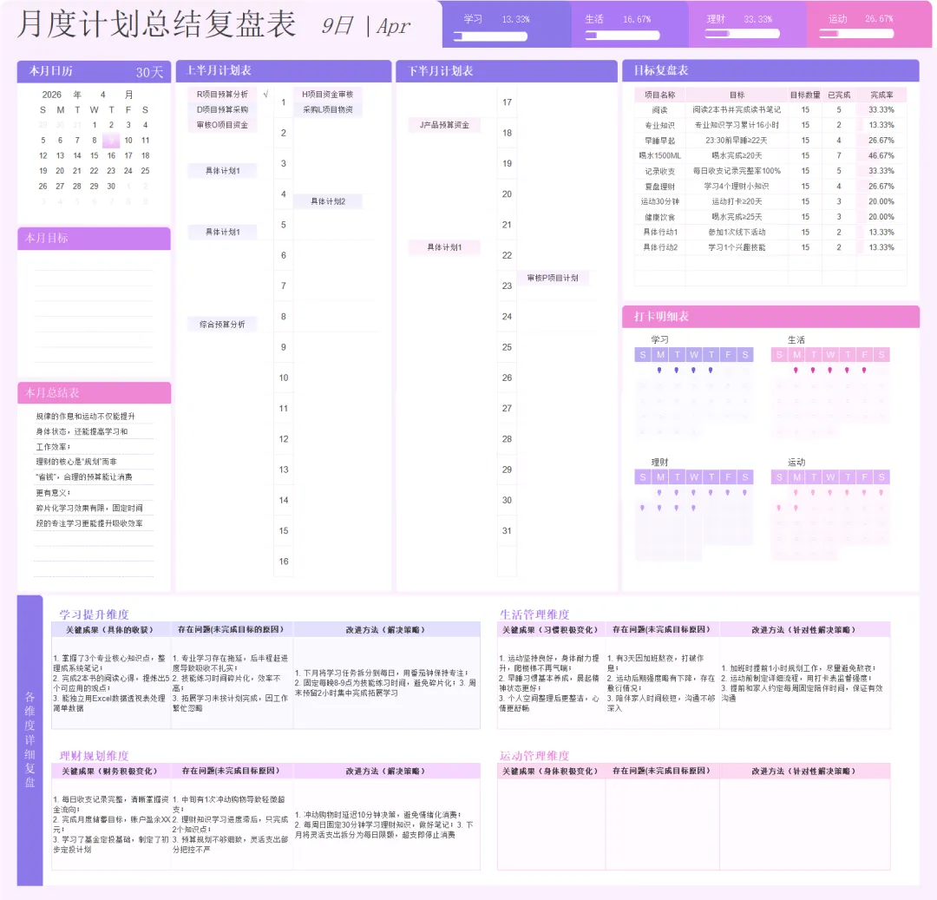Click the 阅读2本书并完成读书笔记 goal cell

coord(737,110)
